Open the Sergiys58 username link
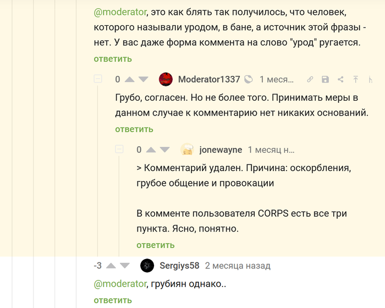The width and height of the screenshot is (385, 308). pos(179,266)
